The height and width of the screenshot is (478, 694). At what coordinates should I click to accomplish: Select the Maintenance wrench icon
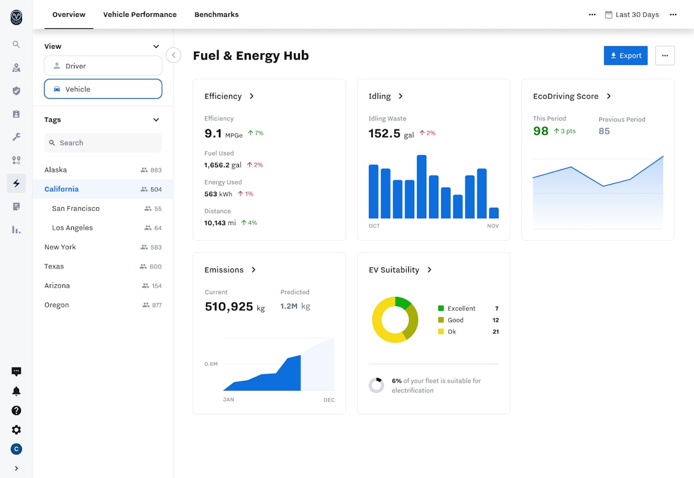point(16,137)
